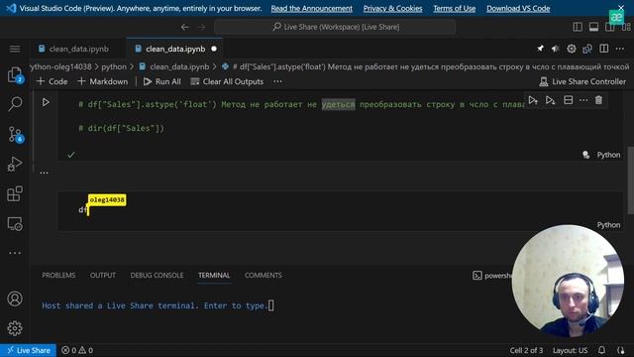Click the unsaved dot on the active tab
This screenshot has width=634, height=357.
[x=214, y=49]
